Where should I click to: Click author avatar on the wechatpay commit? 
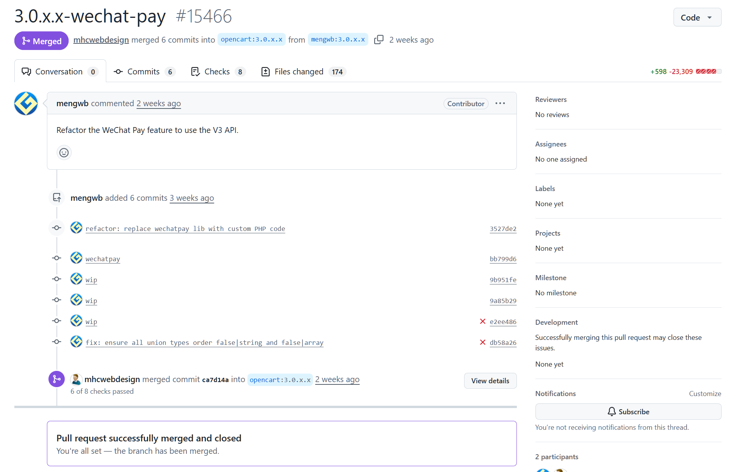tap(76, 258)
